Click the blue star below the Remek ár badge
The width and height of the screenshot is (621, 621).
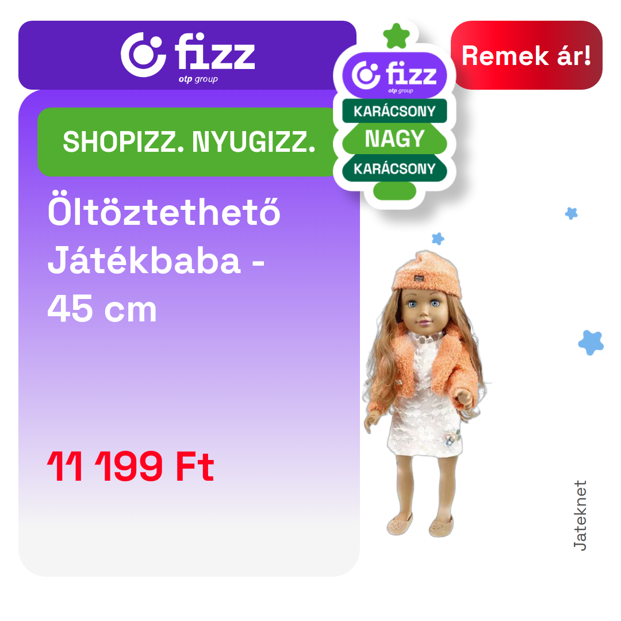tap(571, 213)
